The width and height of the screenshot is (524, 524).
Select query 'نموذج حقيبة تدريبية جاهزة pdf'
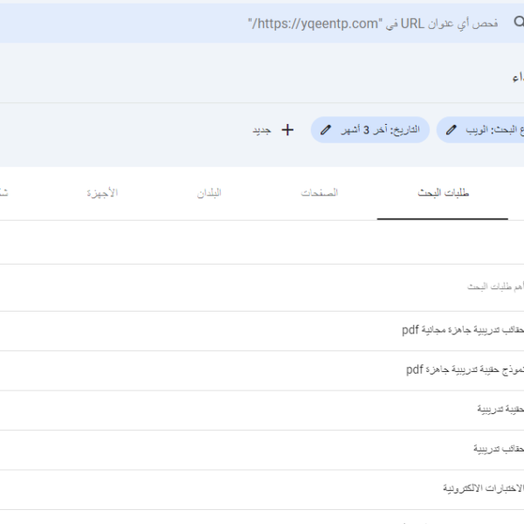pos(465,370)
